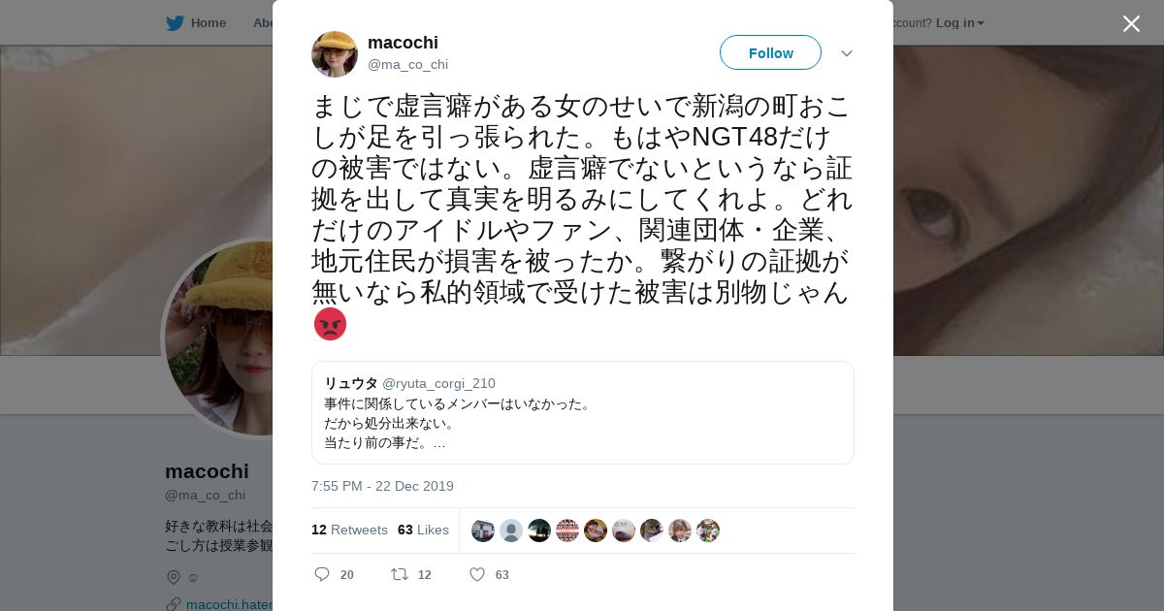Open the 12 Retweets list

(349, 530)
